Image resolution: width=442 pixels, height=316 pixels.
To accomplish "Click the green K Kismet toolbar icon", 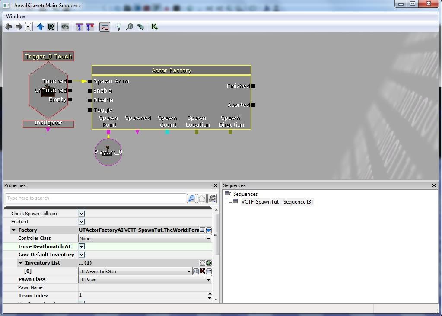I will coord(155,27).
